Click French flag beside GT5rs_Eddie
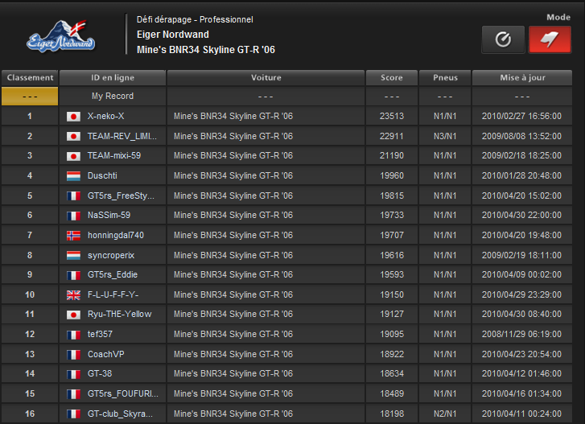The image size is (585, 424). (73, 275)
